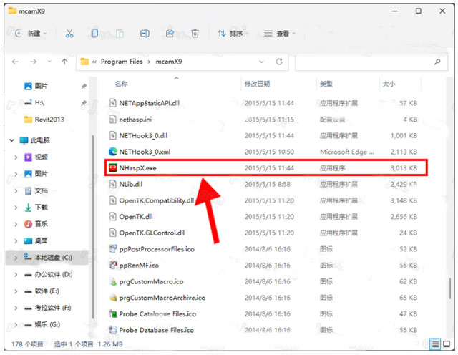Click the NHaspX.exe red icon
This screenshot has width=458, height=355.
click(x=113, y=167)
